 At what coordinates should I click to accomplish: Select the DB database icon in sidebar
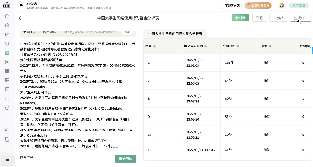tap(7, 62)
